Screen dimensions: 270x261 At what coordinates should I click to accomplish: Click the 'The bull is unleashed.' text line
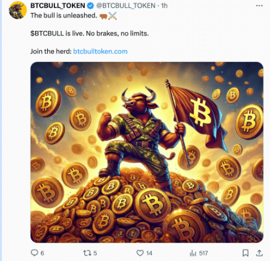tap(64, 15)
